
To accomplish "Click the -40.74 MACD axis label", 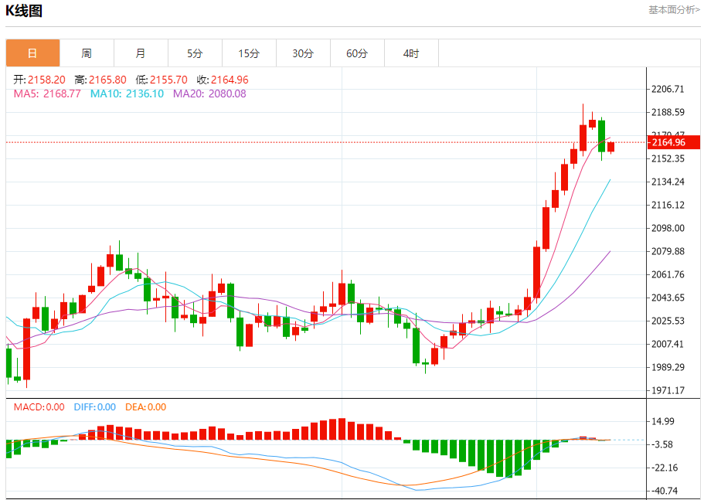I will click(666, 491).
